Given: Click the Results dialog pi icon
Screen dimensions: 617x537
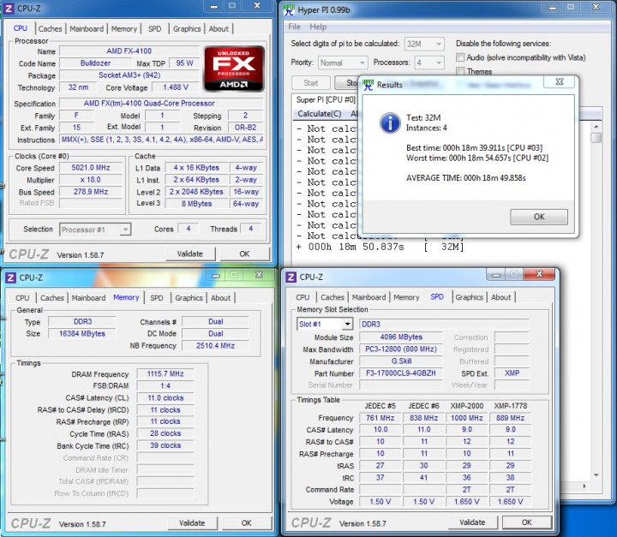Looking at the screenshot, I should tap(368, 84).
